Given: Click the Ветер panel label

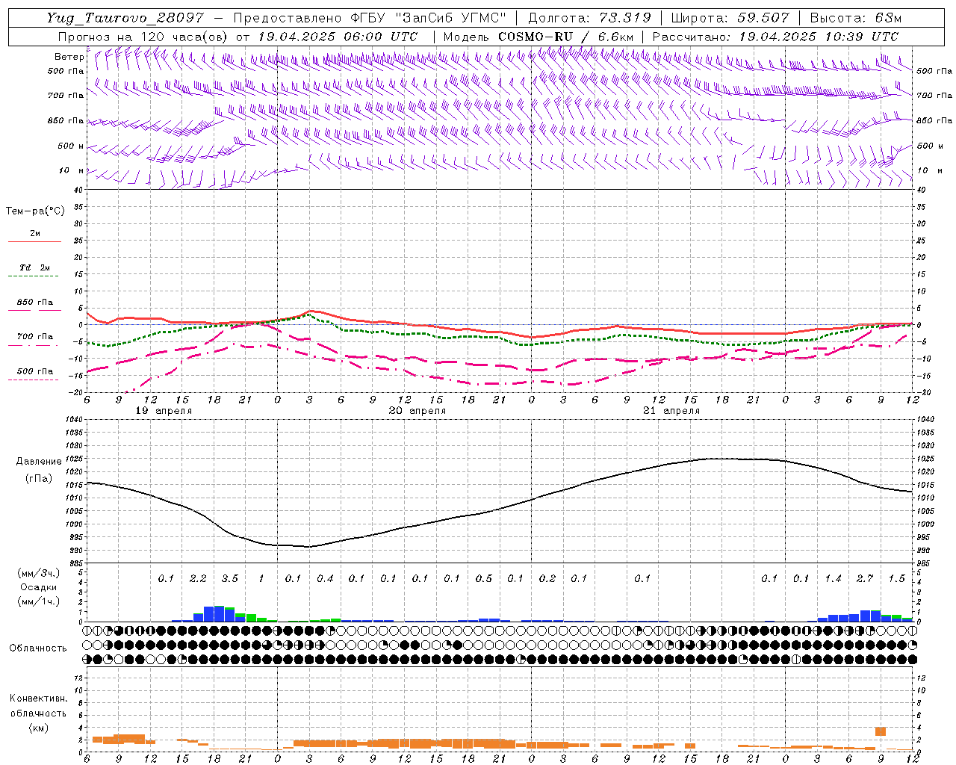Looking at the screenshot, I should coord(69,57).
